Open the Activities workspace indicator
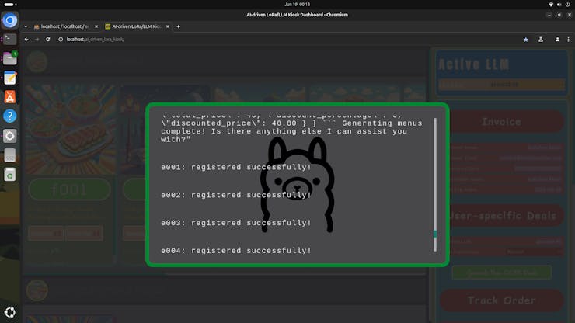This screenshot has width=575, height=323. coord(9,5)
